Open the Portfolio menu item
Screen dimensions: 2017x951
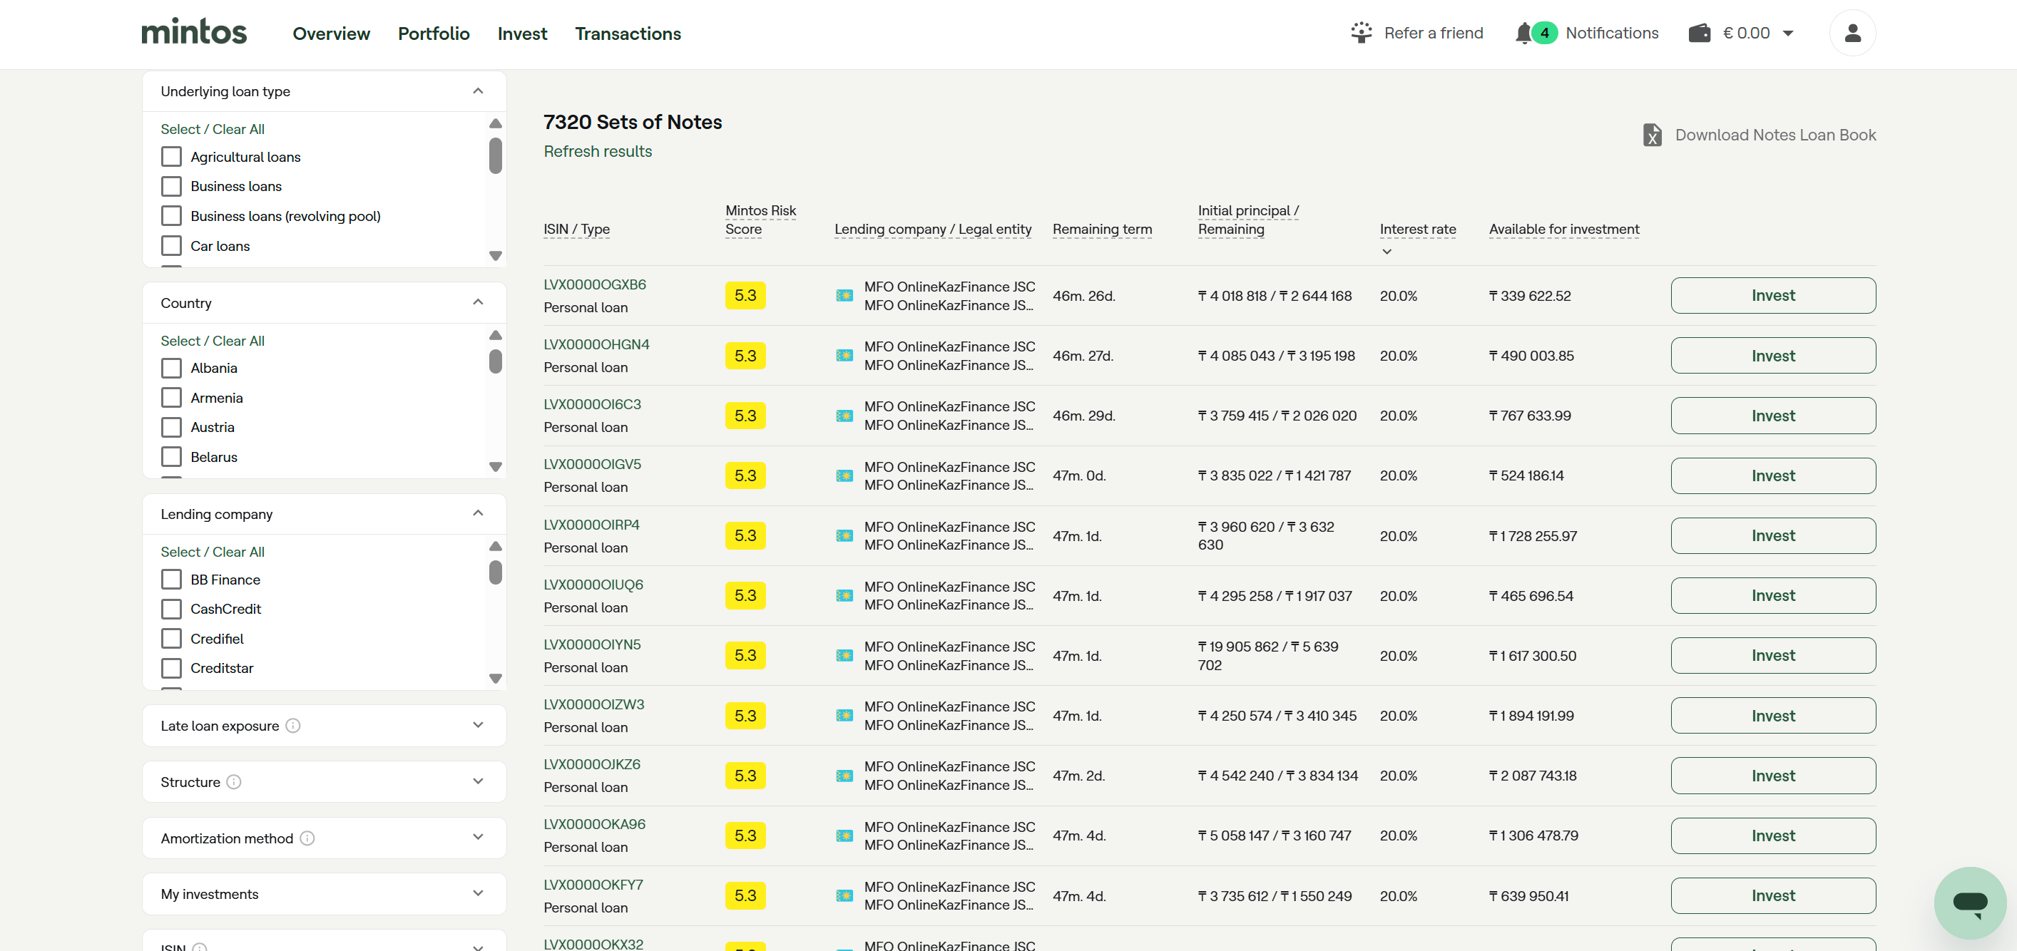tap(434, 34)
